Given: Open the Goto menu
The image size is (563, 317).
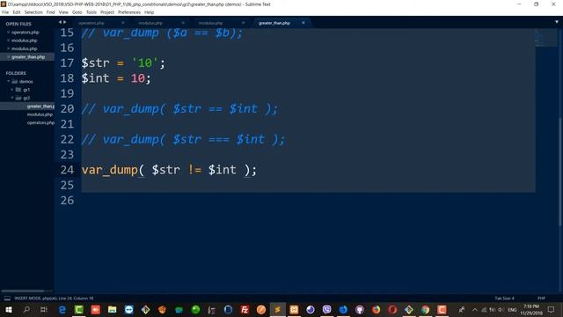Looking at the screenshot, I should (x=77, y=12).
